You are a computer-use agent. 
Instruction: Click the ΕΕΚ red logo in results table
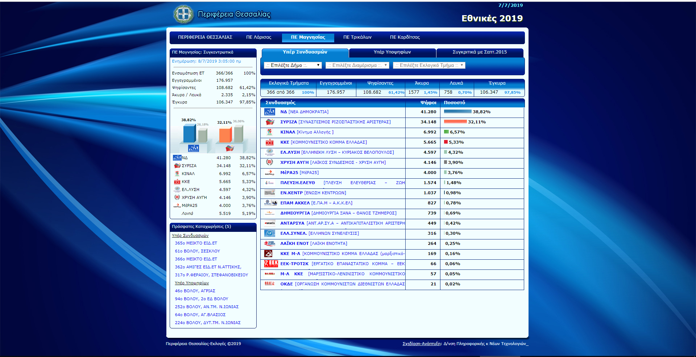[x=271, y=264]
